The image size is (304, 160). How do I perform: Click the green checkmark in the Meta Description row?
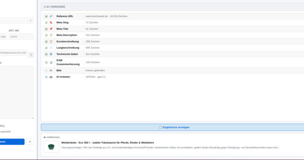tap(46, 35)
